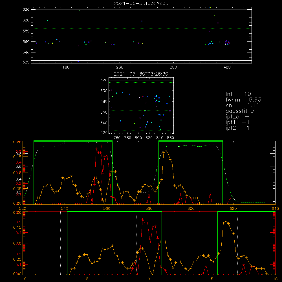Image resolution: width=282 pixels, height=282 pixels.
Task: Click the top plot's title 2021-05-30T03:26:30
Action: pyautogui.click(x=141, y=3)
